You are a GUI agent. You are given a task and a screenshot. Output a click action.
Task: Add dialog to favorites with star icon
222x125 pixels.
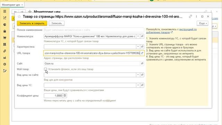point(19,17)
